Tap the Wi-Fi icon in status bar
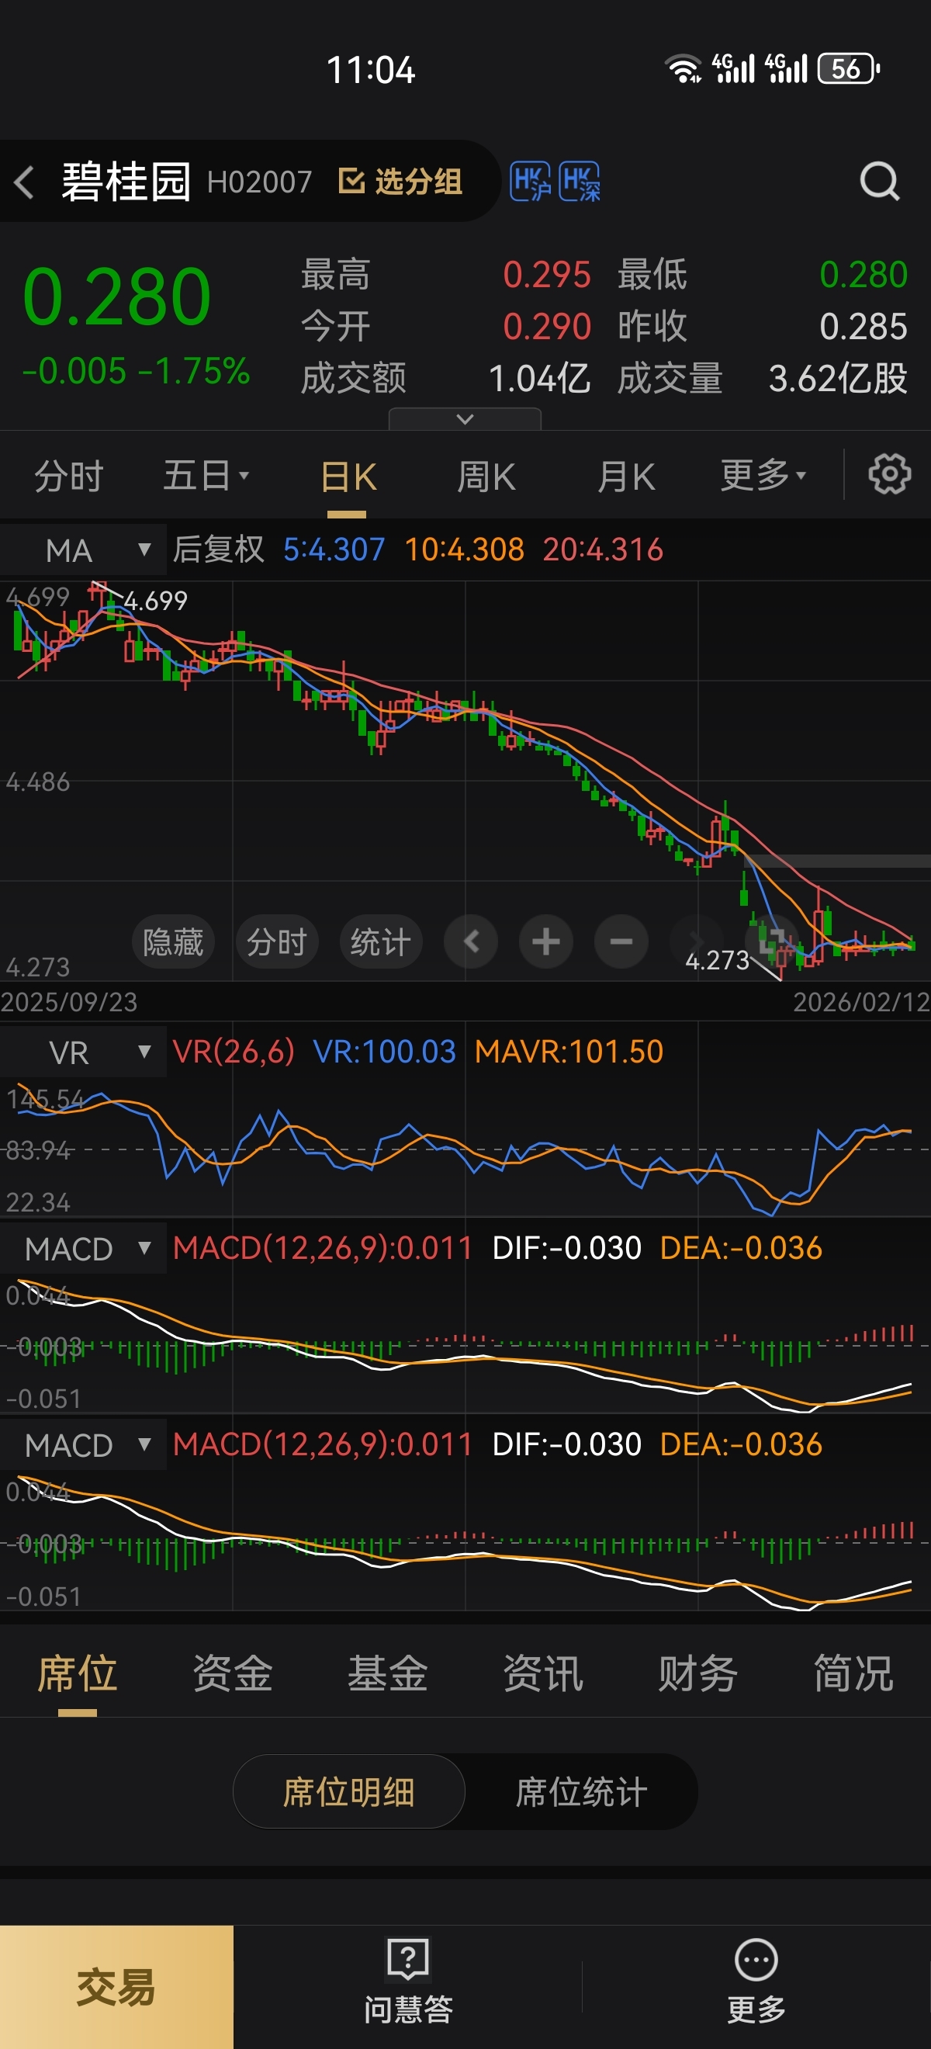This screenshot has height=2049, width=931. pyautogui.click(x=684, y=69)
